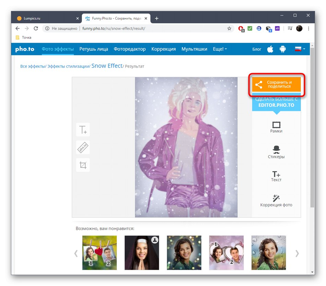Open the Russian flag language selector
Screen dimensions: 326x286
point(300,49)
